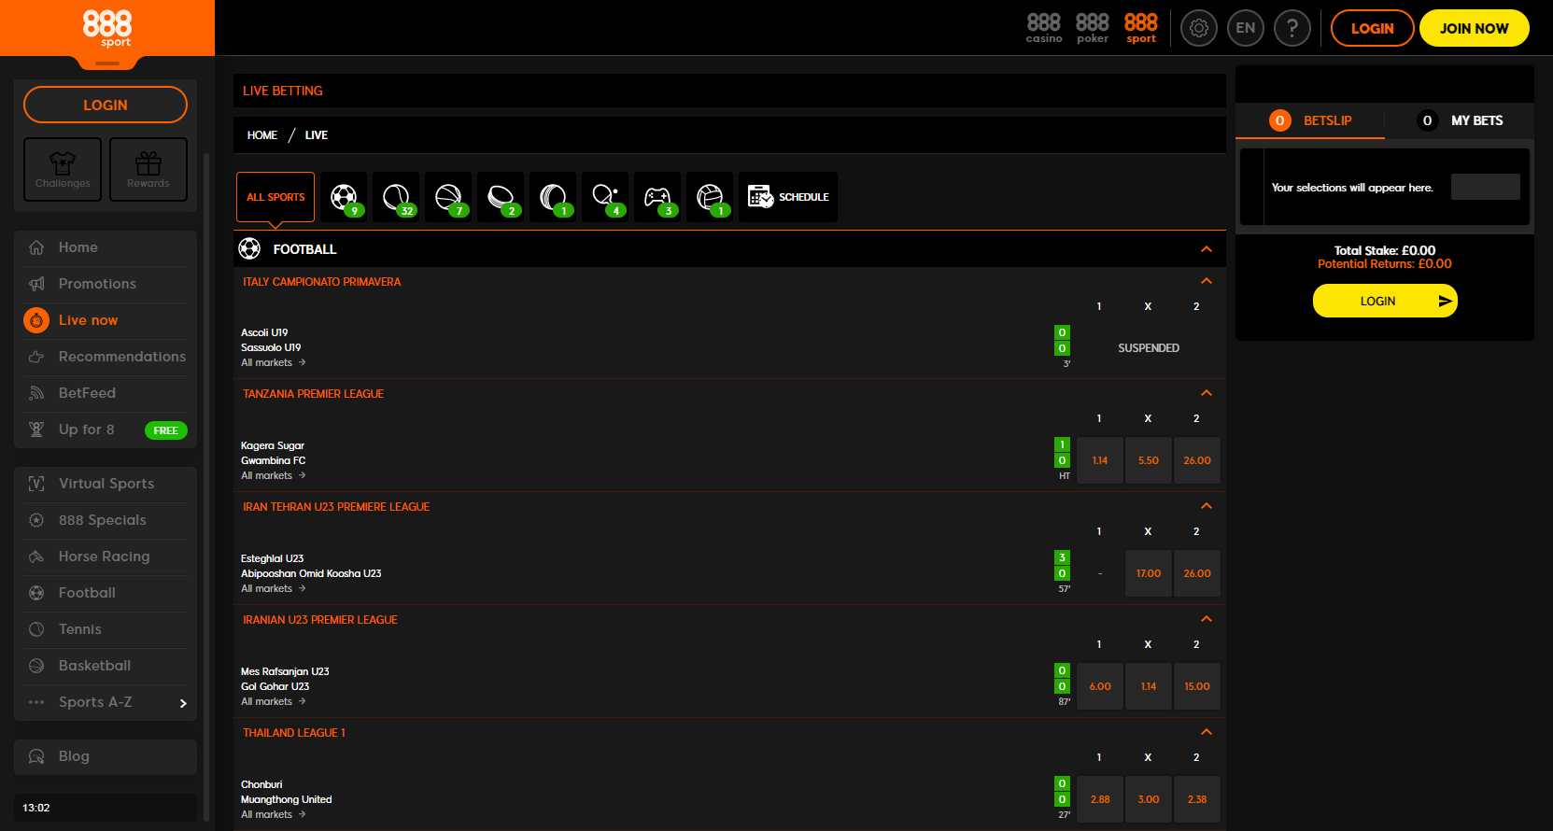Bet Abipooshan Omid Koosha U23 at 26.00

pyautogui.click(x=1197, y=573)
